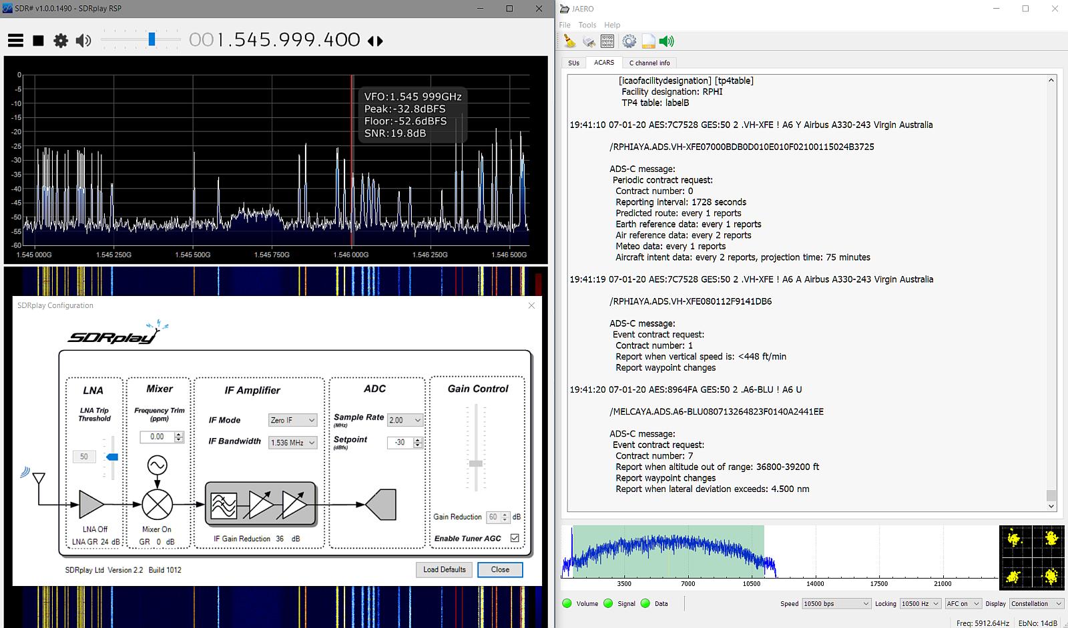Open the Speed dropdown showing 10500 bps
Viewport: 1068px width, 628px height.
pos(836,603)
